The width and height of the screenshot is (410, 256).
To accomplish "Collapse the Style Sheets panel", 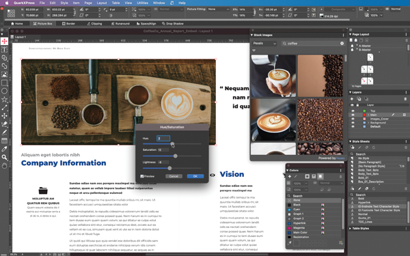I will point(351,141).
